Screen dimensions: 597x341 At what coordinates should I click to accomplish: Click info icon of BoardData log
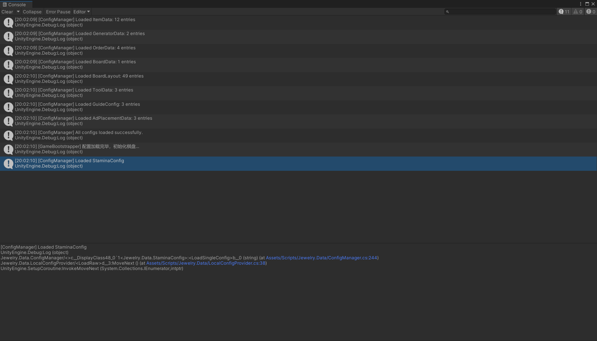(8, 64)
